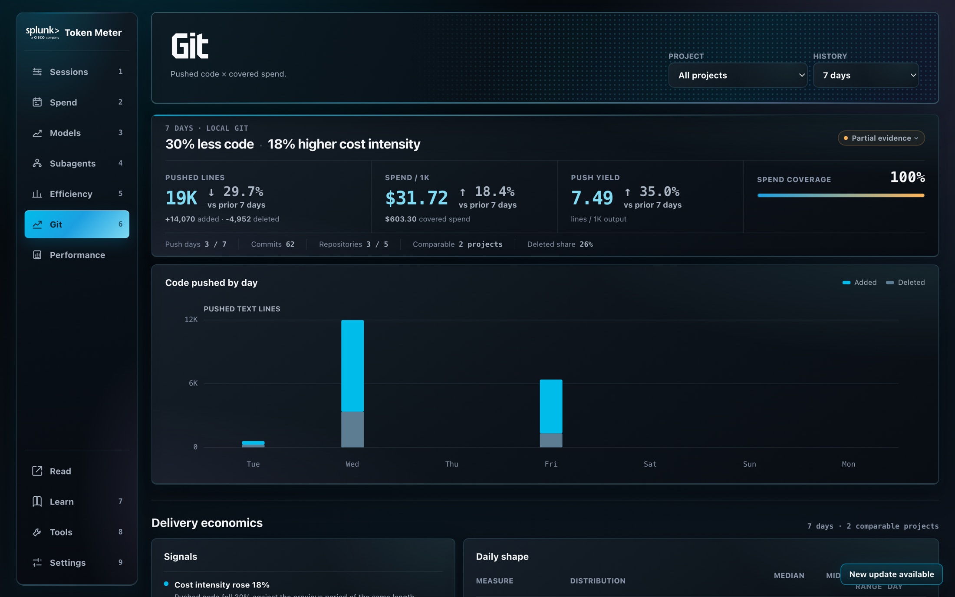This screenshot has height=597, width=955.
Task: Toggle the Added series in chart legend
Action: [x=859, y=282]
